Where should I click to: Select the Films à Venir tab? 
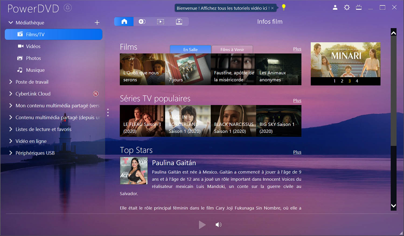click(x=232, y=49)
